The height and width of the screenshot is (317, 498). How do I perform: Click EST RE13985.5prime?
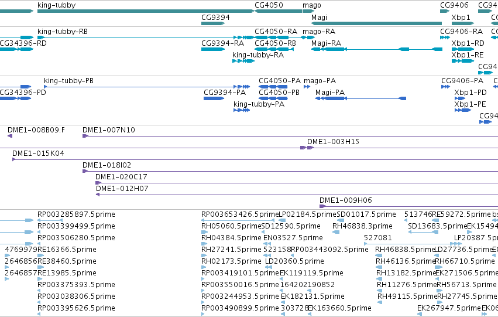click(67, 273)
